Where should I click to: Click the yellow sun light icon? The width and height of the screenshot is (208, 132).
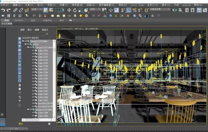coord(81,16)
